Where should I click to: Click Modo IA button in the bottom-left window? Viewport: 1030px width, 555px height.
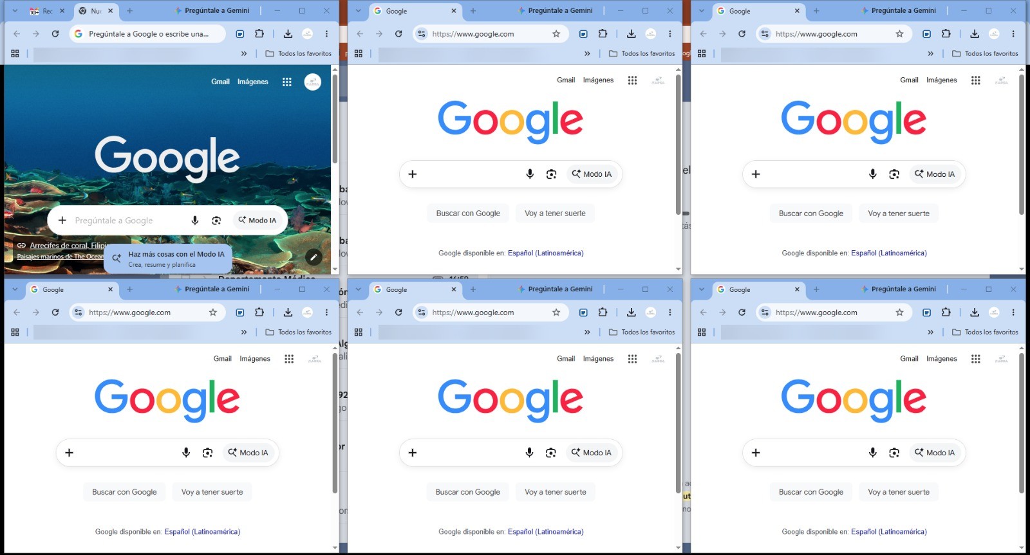[x=248, y=453]
